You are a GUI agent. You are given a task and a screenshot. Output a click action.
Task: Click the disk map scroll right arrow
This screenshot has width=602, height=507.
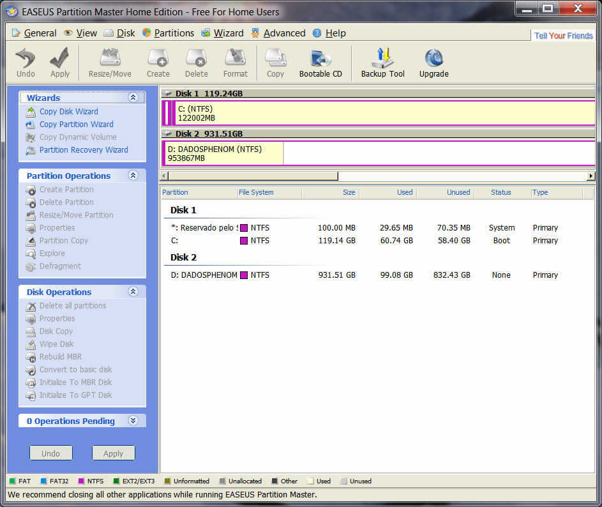591,176
